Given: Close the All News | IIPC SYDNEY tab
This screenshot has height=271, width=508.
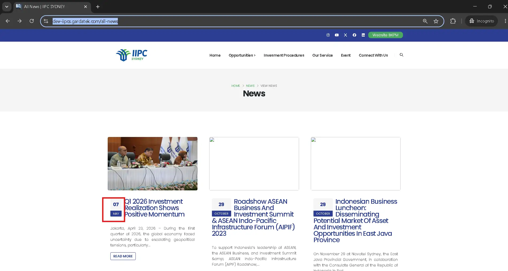Looking at the screenshot, I should click(x=86, y=7).
